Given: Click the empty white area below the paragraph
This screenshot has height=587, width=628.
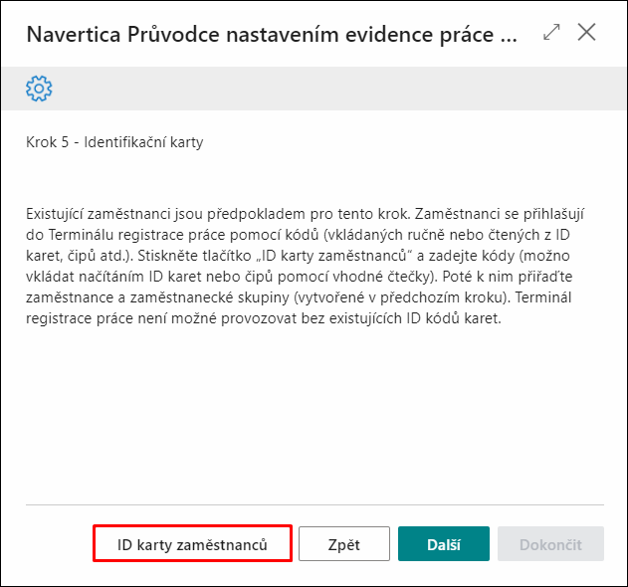Looking at the screenshot, I should pos(314,413).
